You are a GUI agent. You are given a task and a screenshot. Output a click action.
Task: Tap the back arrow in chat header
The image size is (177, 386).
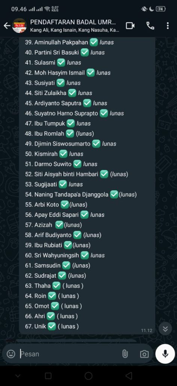[7, 26]
